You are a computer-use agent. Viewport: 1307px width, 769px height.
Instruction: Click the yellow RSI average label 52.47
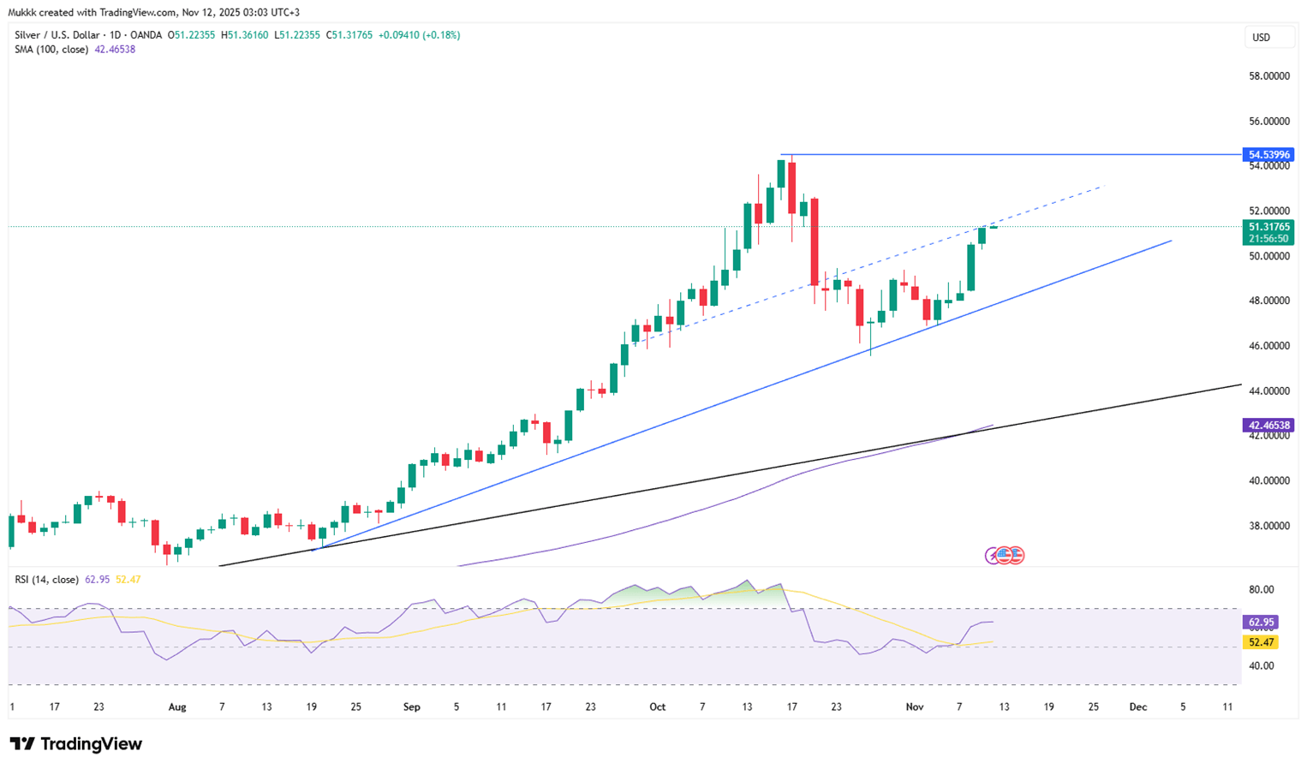click(1261, 642)
